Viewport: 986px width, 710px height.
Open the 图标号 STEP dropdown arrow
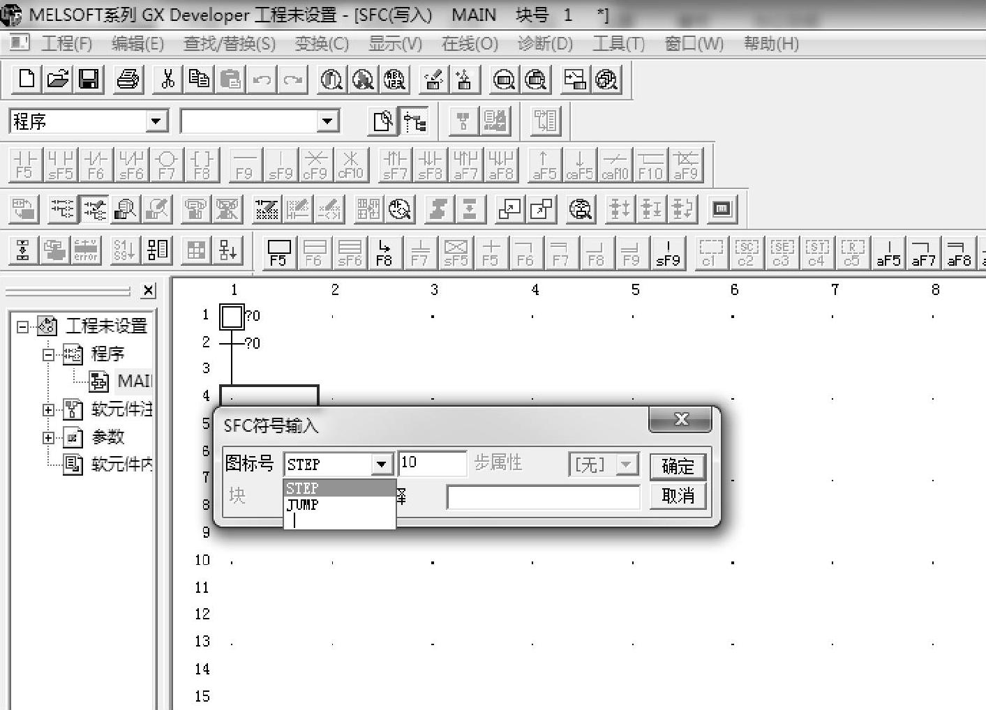(x=382, y=464)
